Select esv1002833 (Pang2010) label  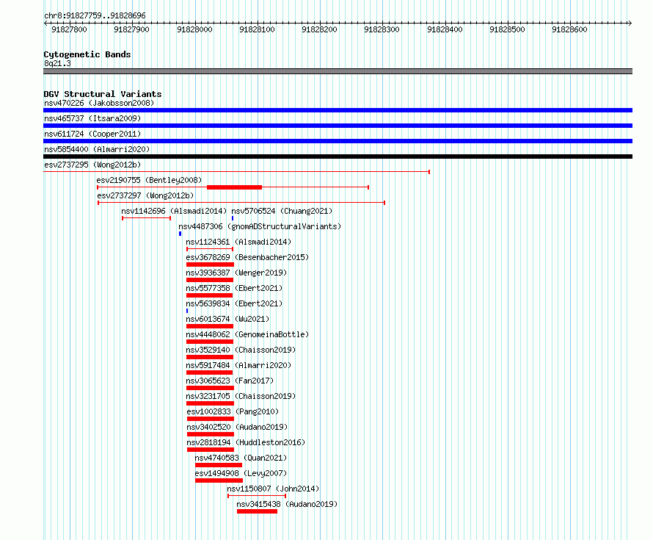233,411
